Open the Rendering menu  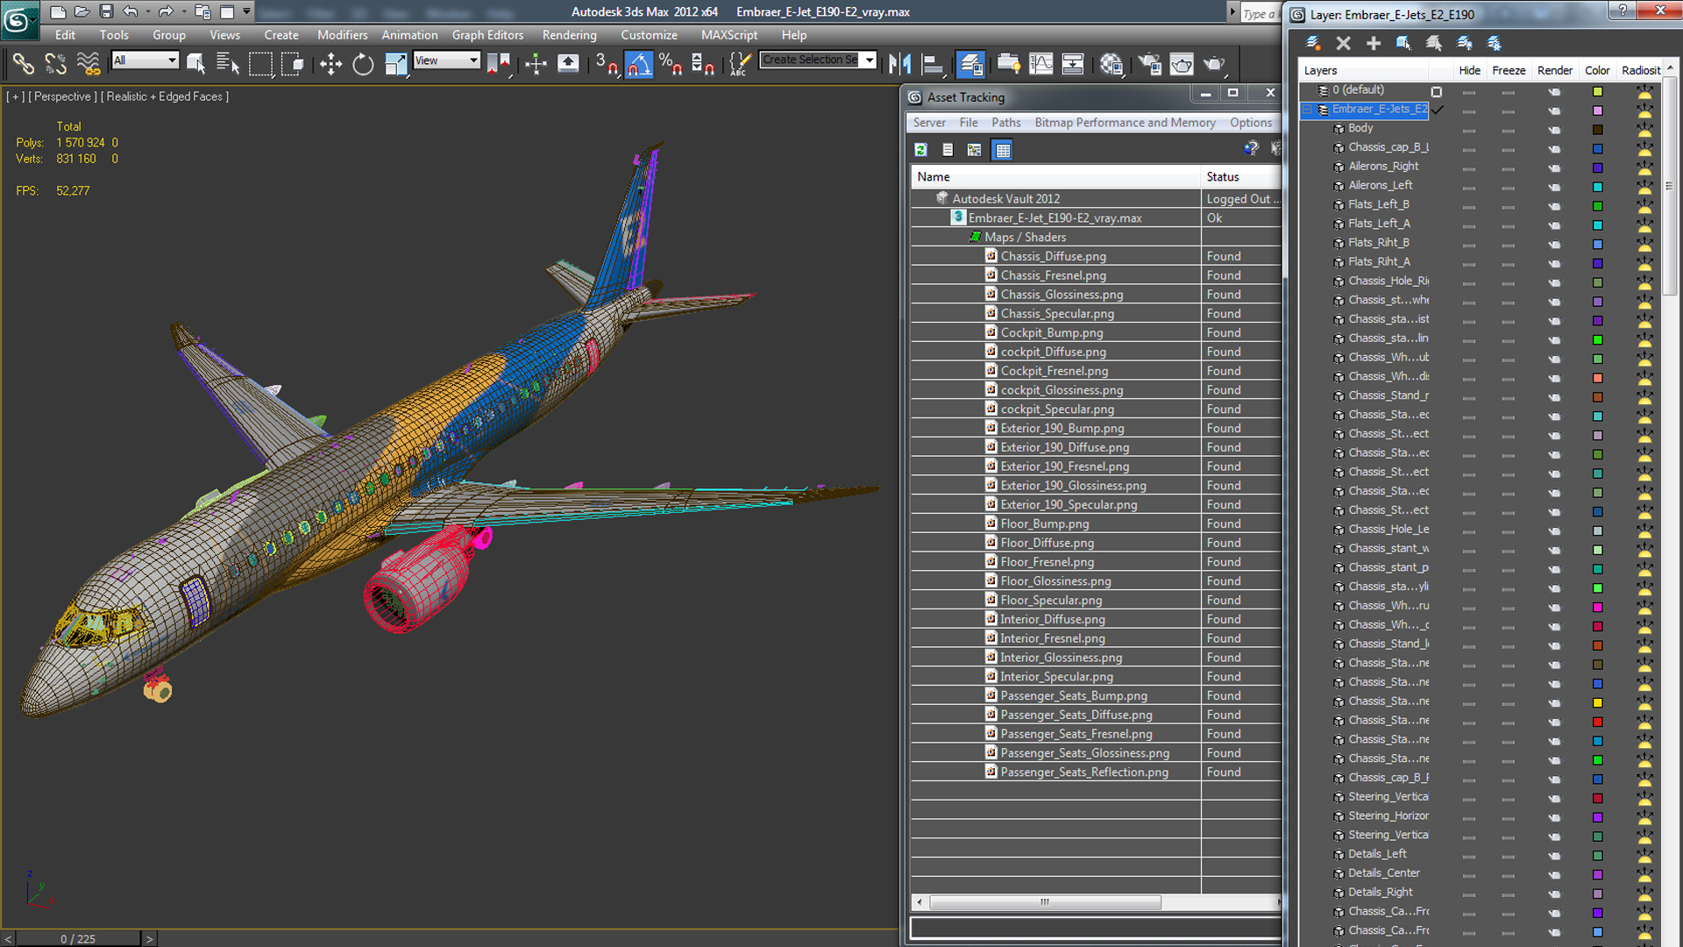pyautogui.click(x=569, y=35)
